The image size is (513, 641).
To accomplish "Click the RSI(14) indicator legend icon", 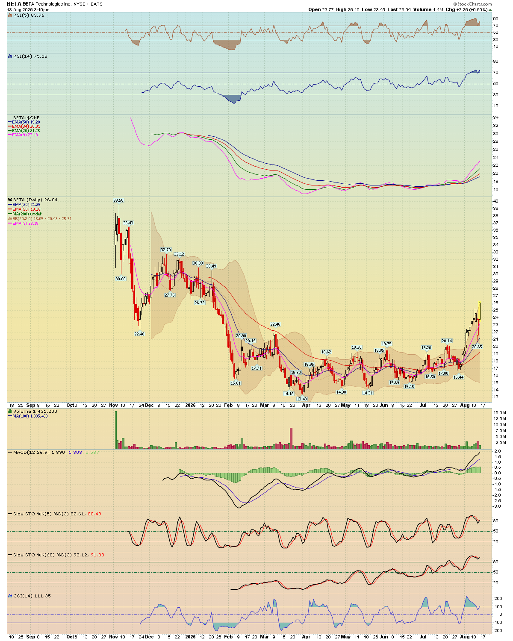I will (x=10, y=56).
